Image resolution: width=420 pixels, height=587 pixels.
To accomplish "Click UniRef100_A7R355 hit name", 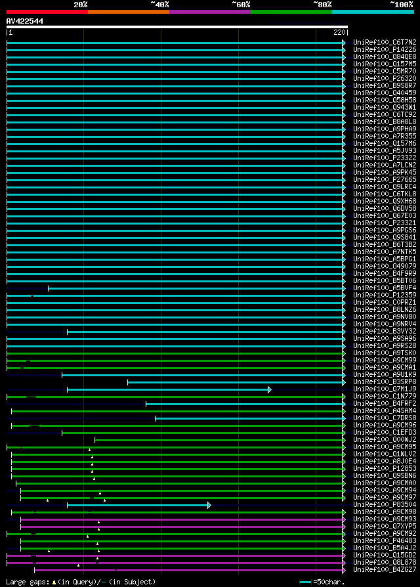I will (385, 137).
